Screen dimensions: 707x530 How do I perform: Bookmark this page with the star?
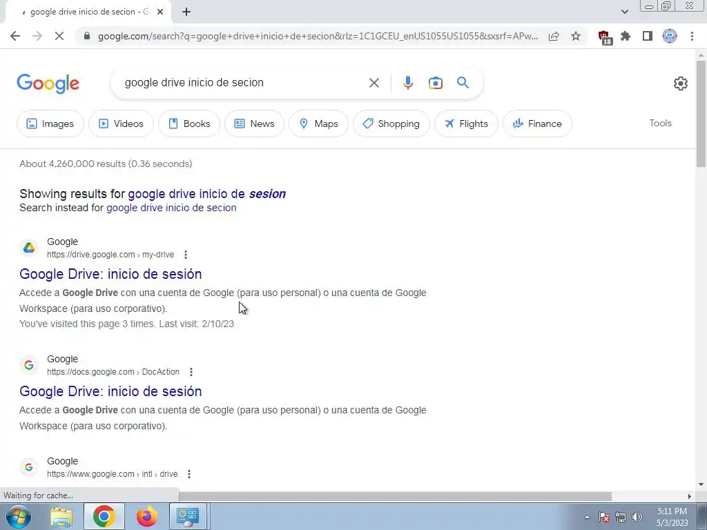tap(576, 36)
